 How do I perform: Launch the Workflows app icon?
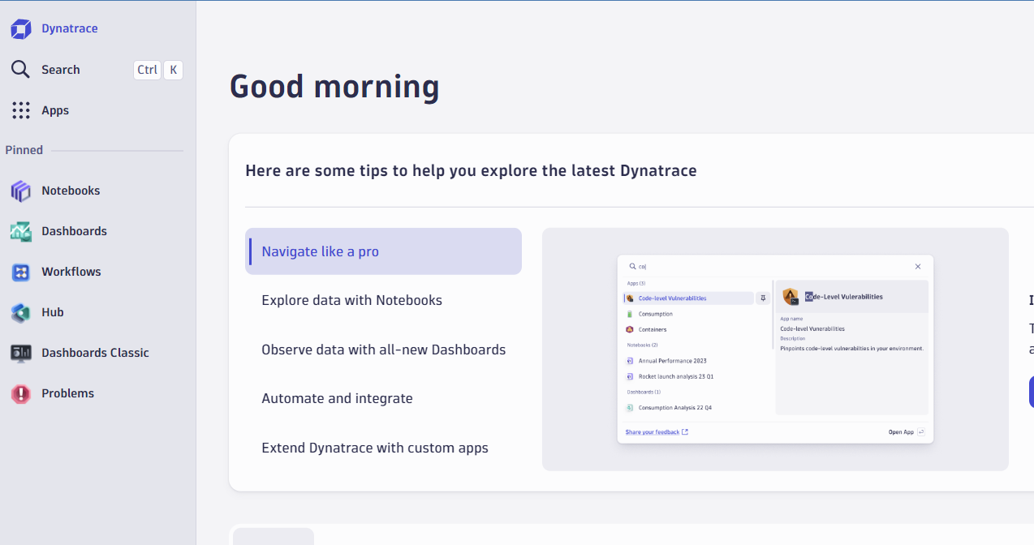20,272
